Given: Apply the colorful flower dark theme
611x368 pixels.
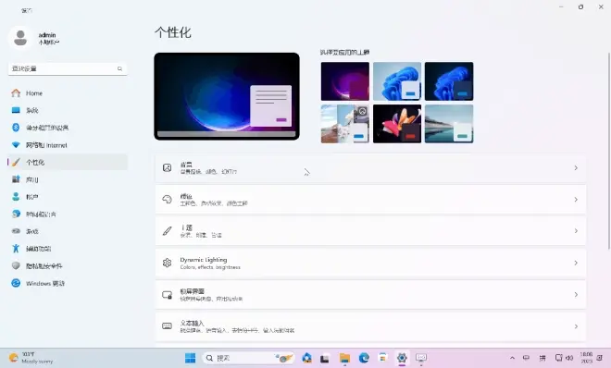Looking at the screenshot, I should coord(396,124).
